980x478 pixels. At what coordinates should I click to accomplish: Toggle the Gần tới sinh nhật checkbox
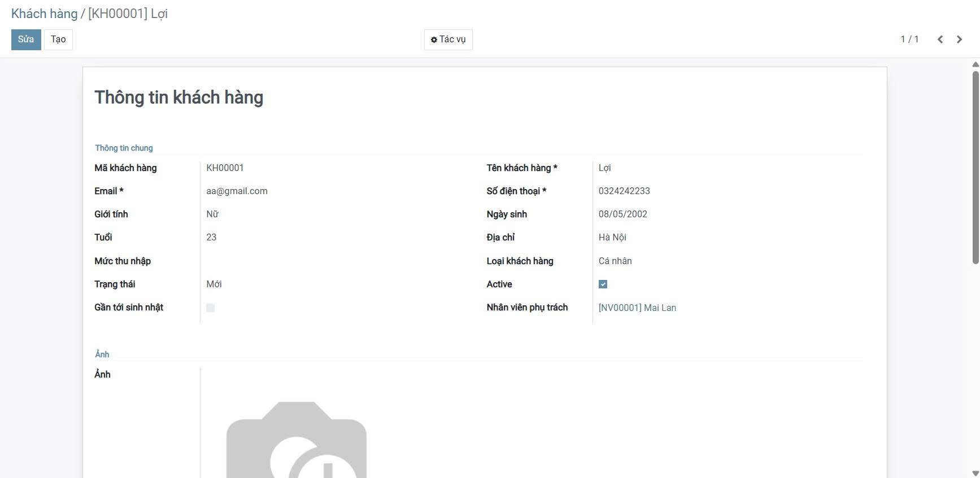[x=210, y=308]
